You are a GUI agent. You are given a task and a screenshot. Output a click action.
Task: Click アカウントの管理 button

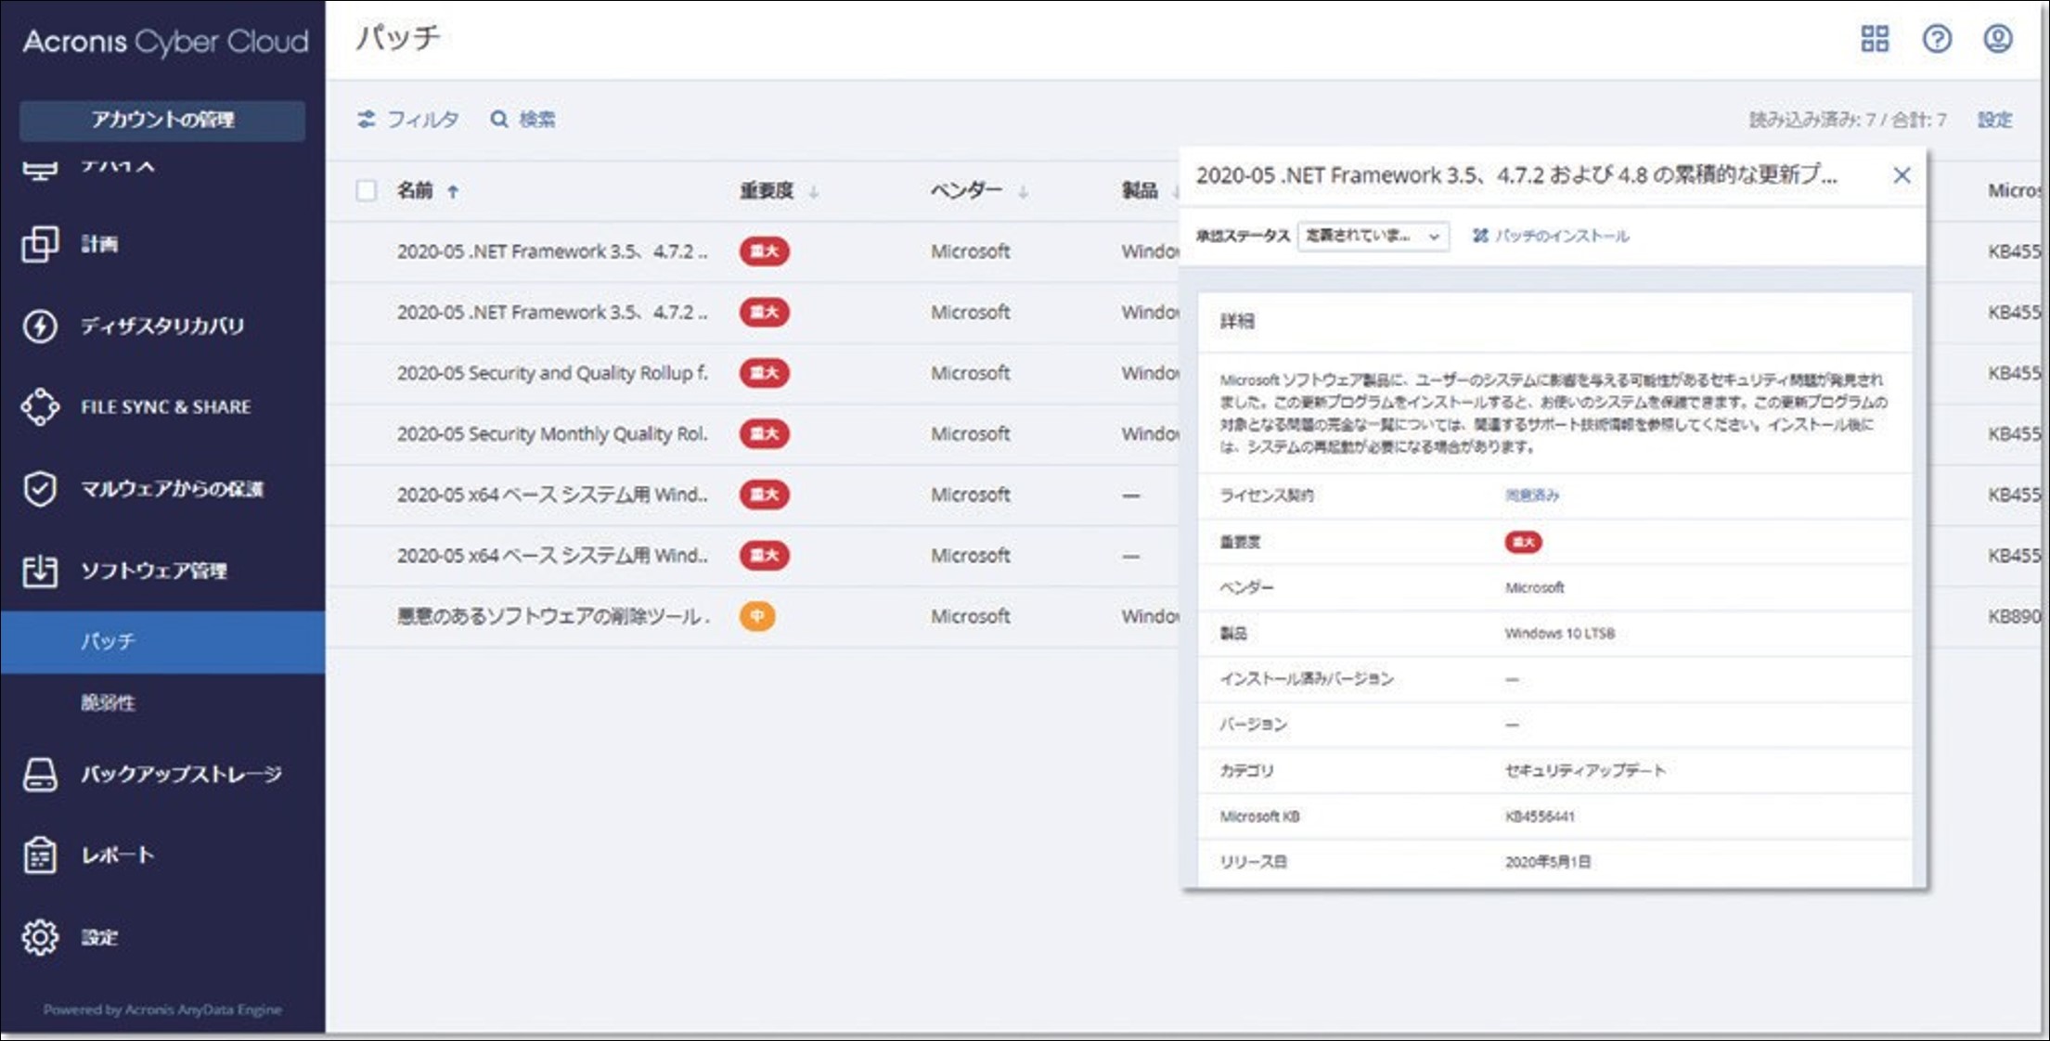pos(162,120)
